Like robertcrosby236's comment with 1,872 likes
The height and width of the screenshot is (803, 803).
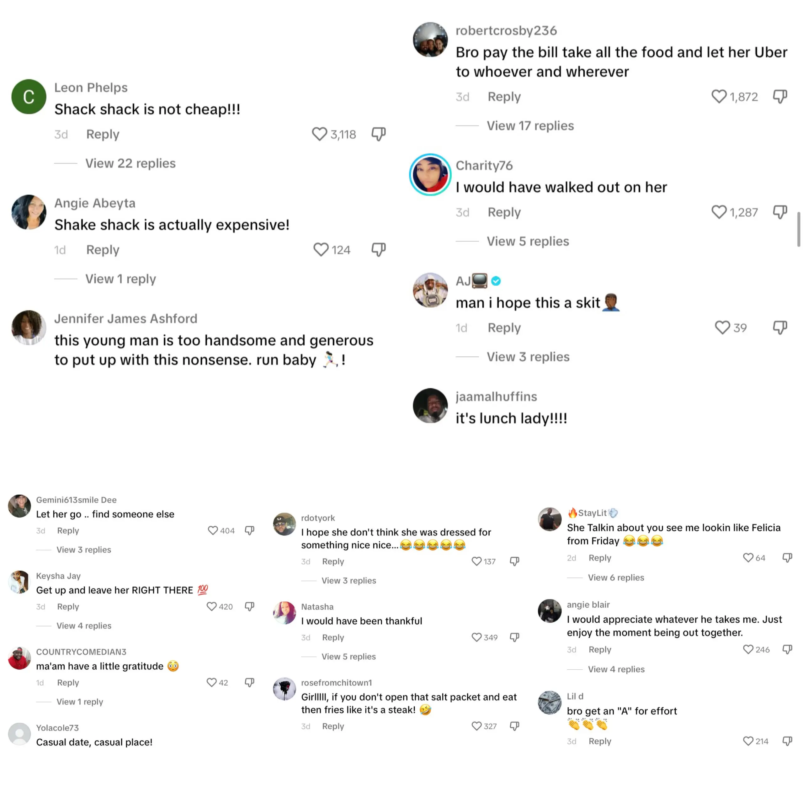[x=719, y=96]
